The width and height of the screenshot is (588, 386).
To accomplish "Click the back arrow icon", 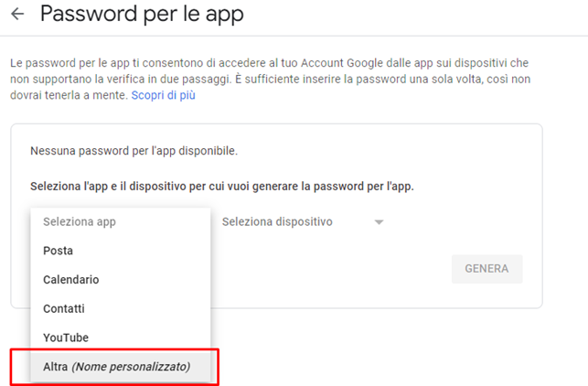I will pyautogui.click(x=16, y=15).
